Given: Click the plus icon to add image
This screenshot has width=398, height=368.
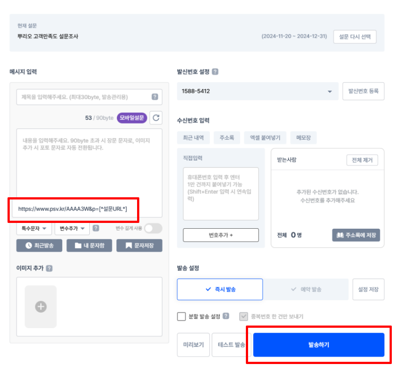Looking at the screenshot, I should (41, 307).
